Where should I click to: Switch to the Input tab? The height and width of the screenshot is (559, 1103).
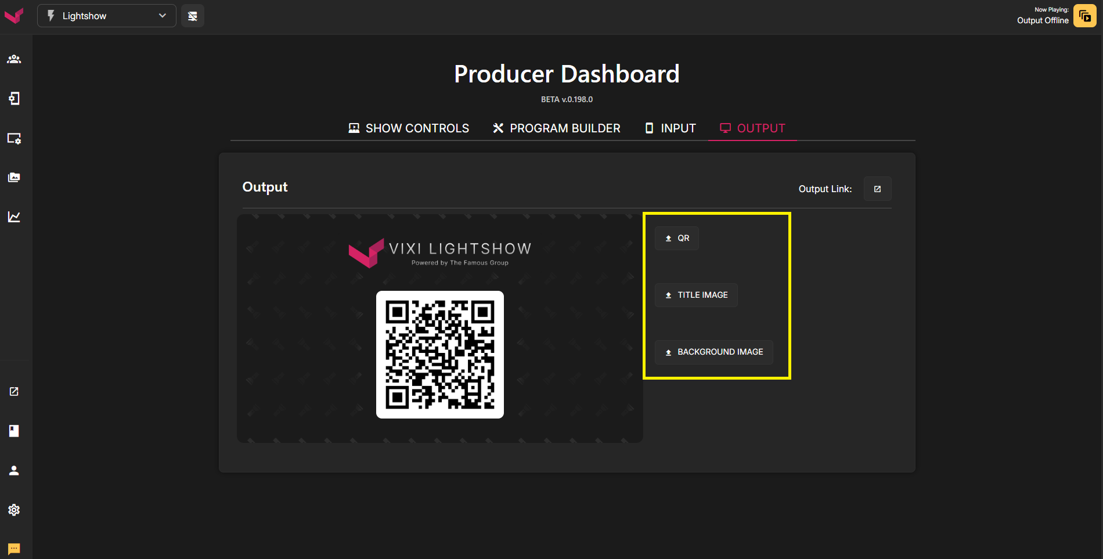tap(671, 128)
